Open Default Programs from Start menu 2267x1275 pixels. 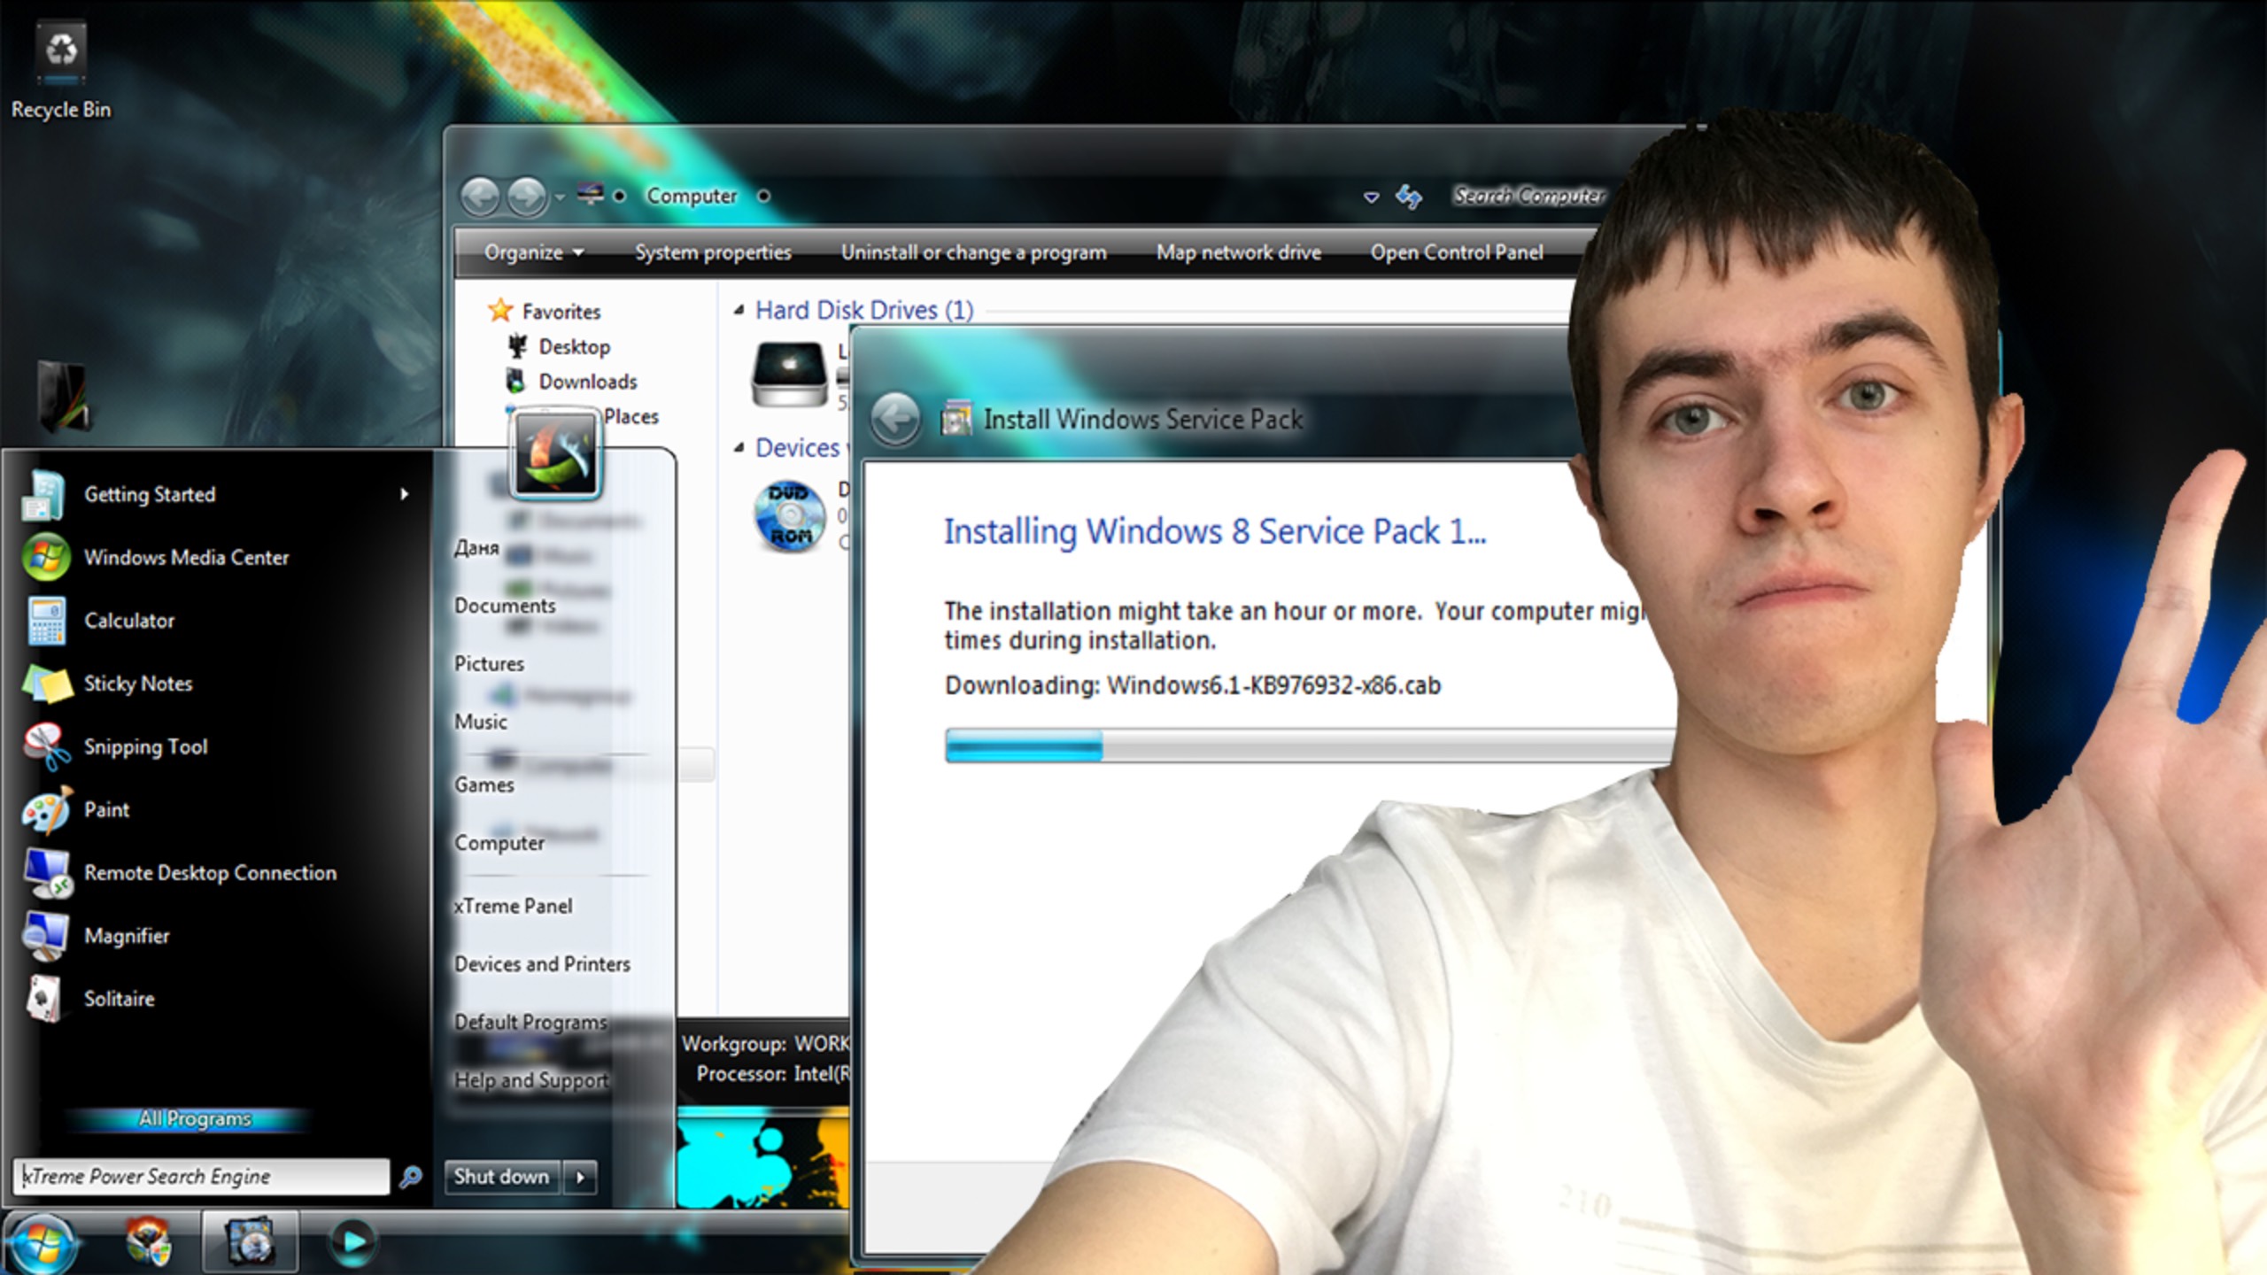click(530, 1023)
